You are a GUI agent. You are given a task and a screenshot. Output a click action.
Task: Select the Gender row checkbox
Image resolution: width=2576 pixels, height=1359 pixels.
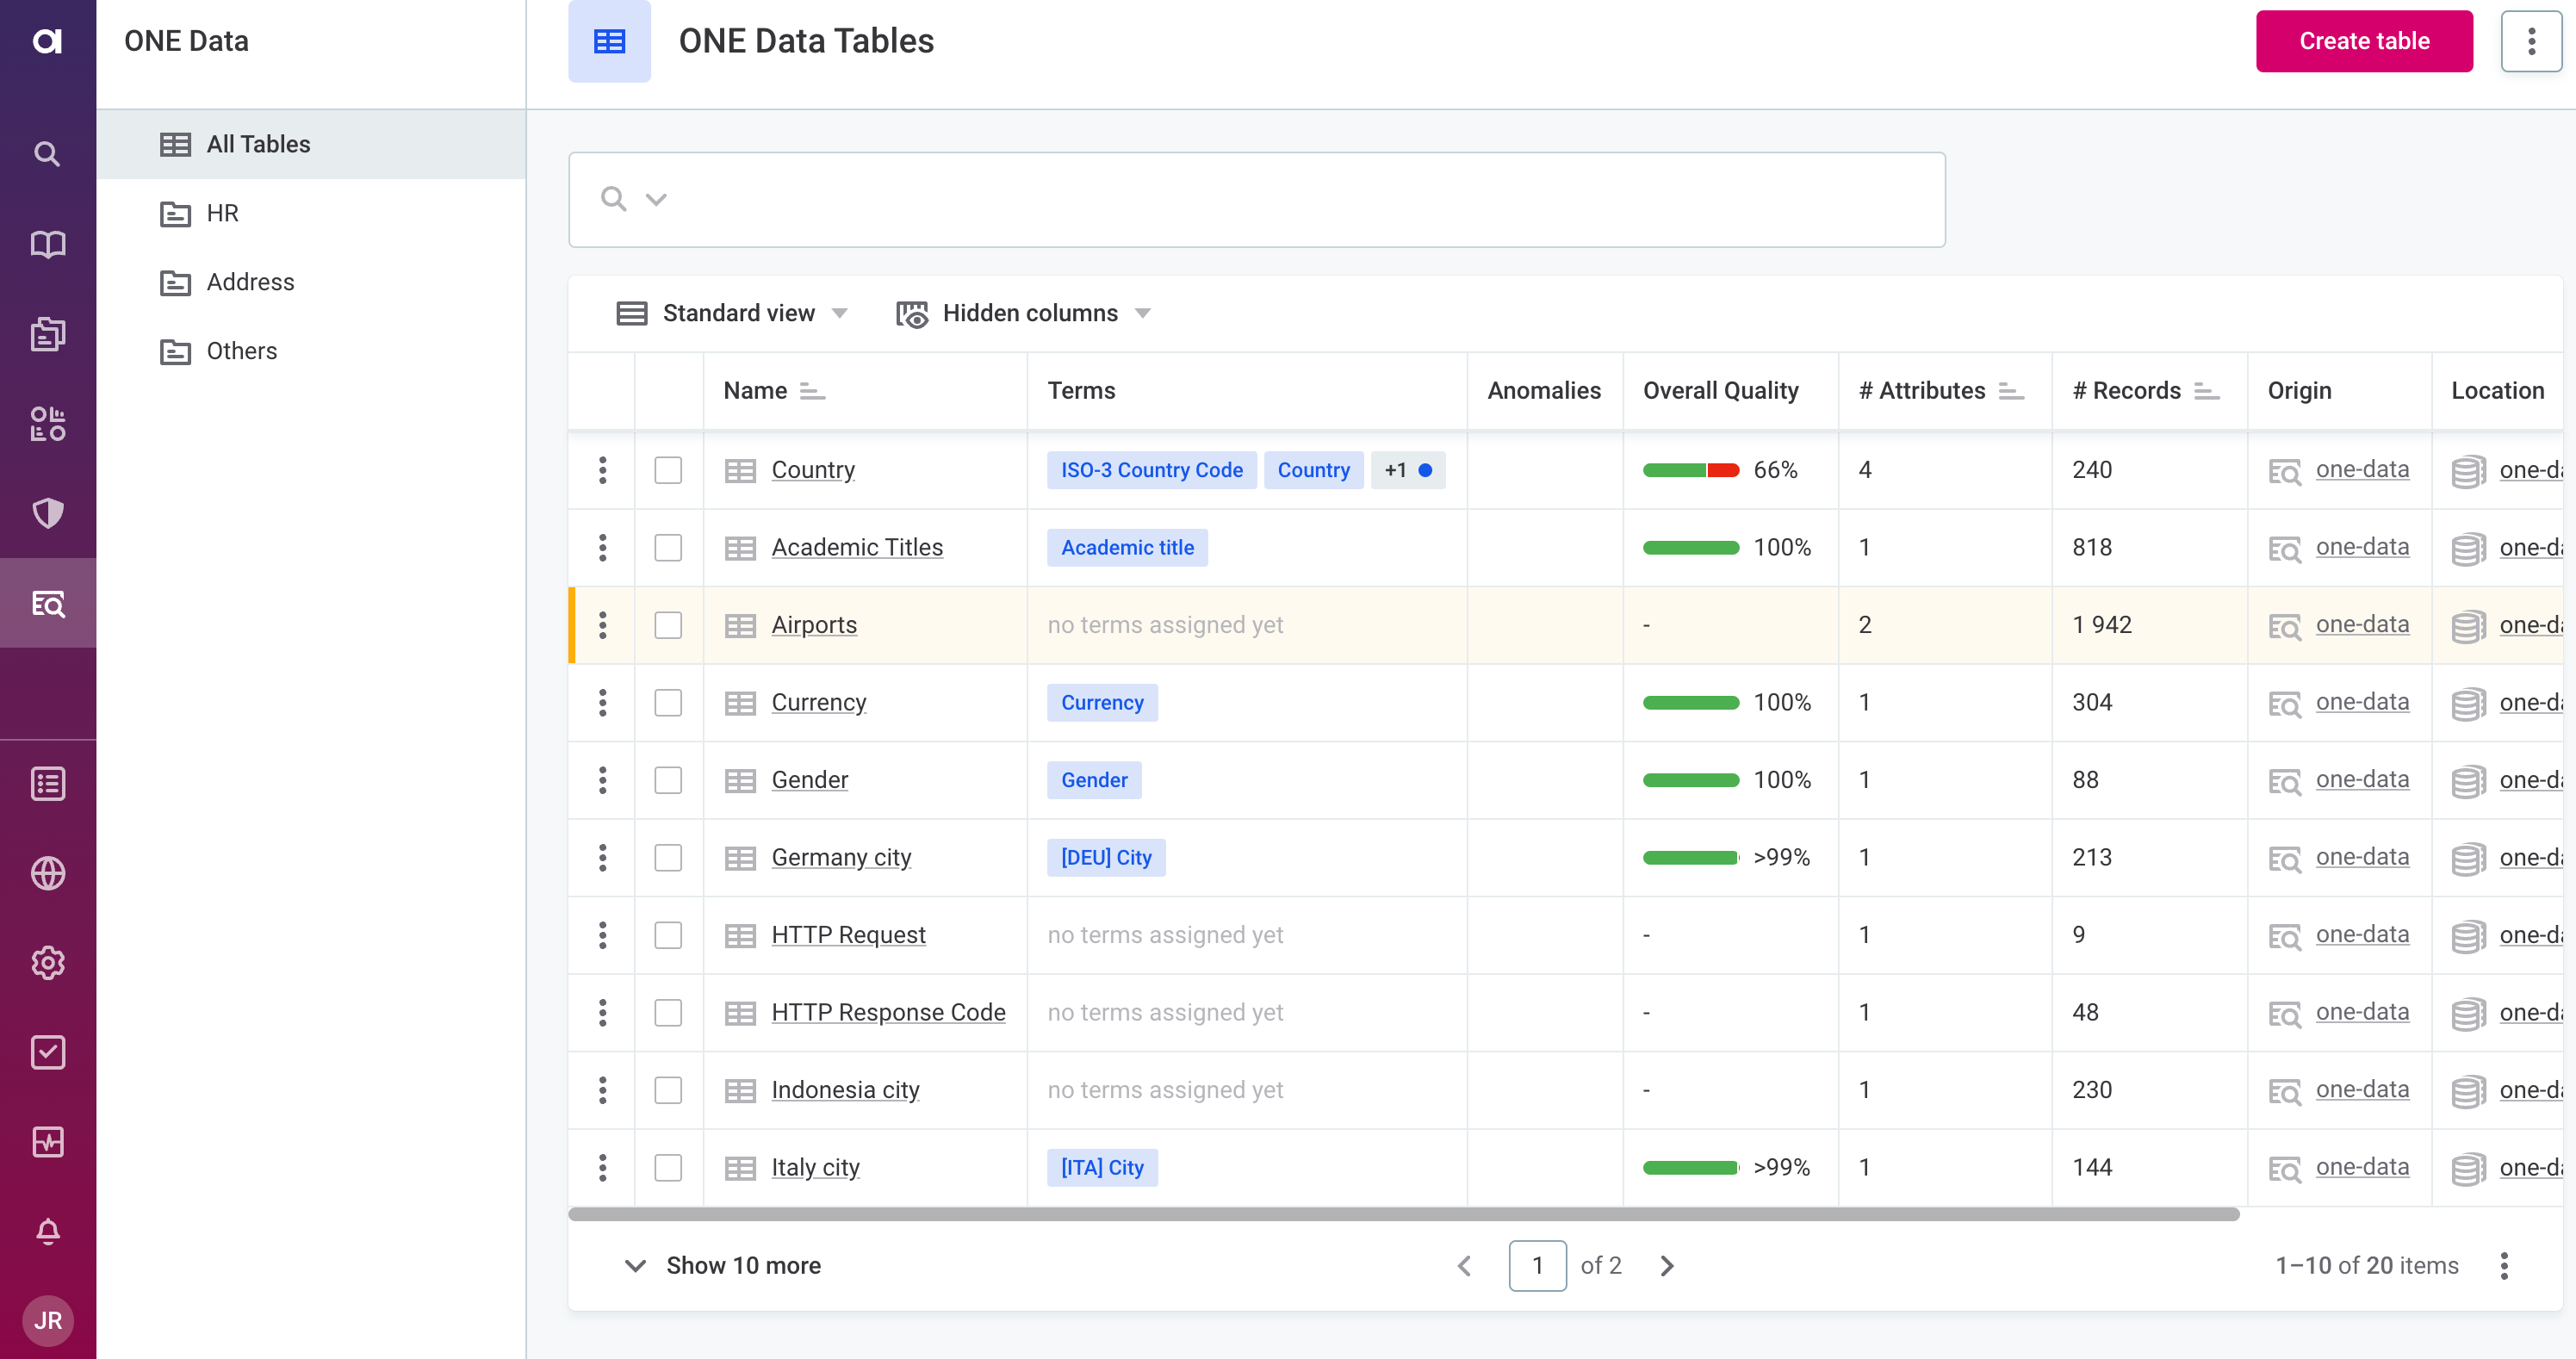tap(668, 780)
